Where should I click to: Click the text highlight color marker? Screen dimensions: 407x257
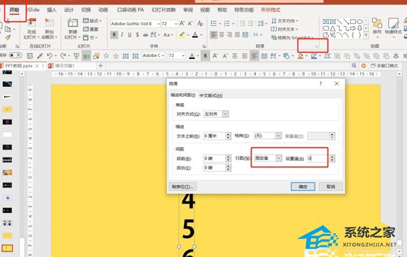[x=182, y=35]
